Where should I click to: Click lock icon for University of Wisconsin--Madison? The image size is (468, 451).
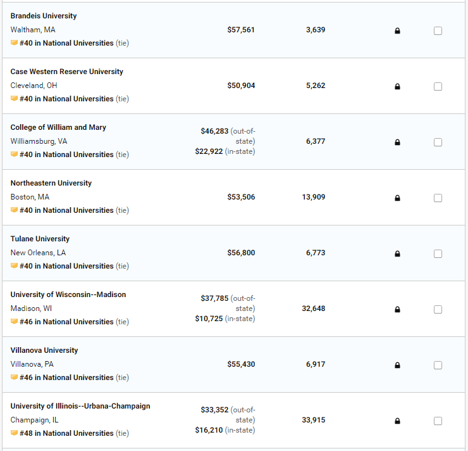tap(397, 310)
